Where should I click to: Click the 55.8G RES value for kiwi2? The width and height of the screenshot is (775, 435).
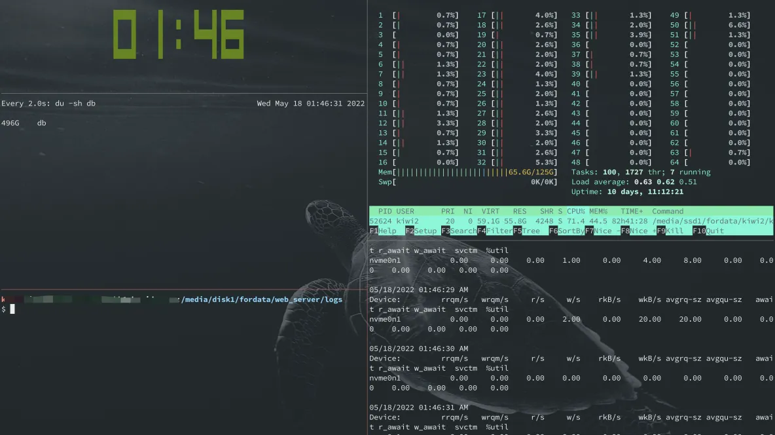(x=516, y=221)
